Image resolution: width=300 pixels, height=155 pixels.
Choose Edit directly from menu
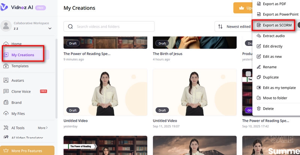tap(273, 46)
